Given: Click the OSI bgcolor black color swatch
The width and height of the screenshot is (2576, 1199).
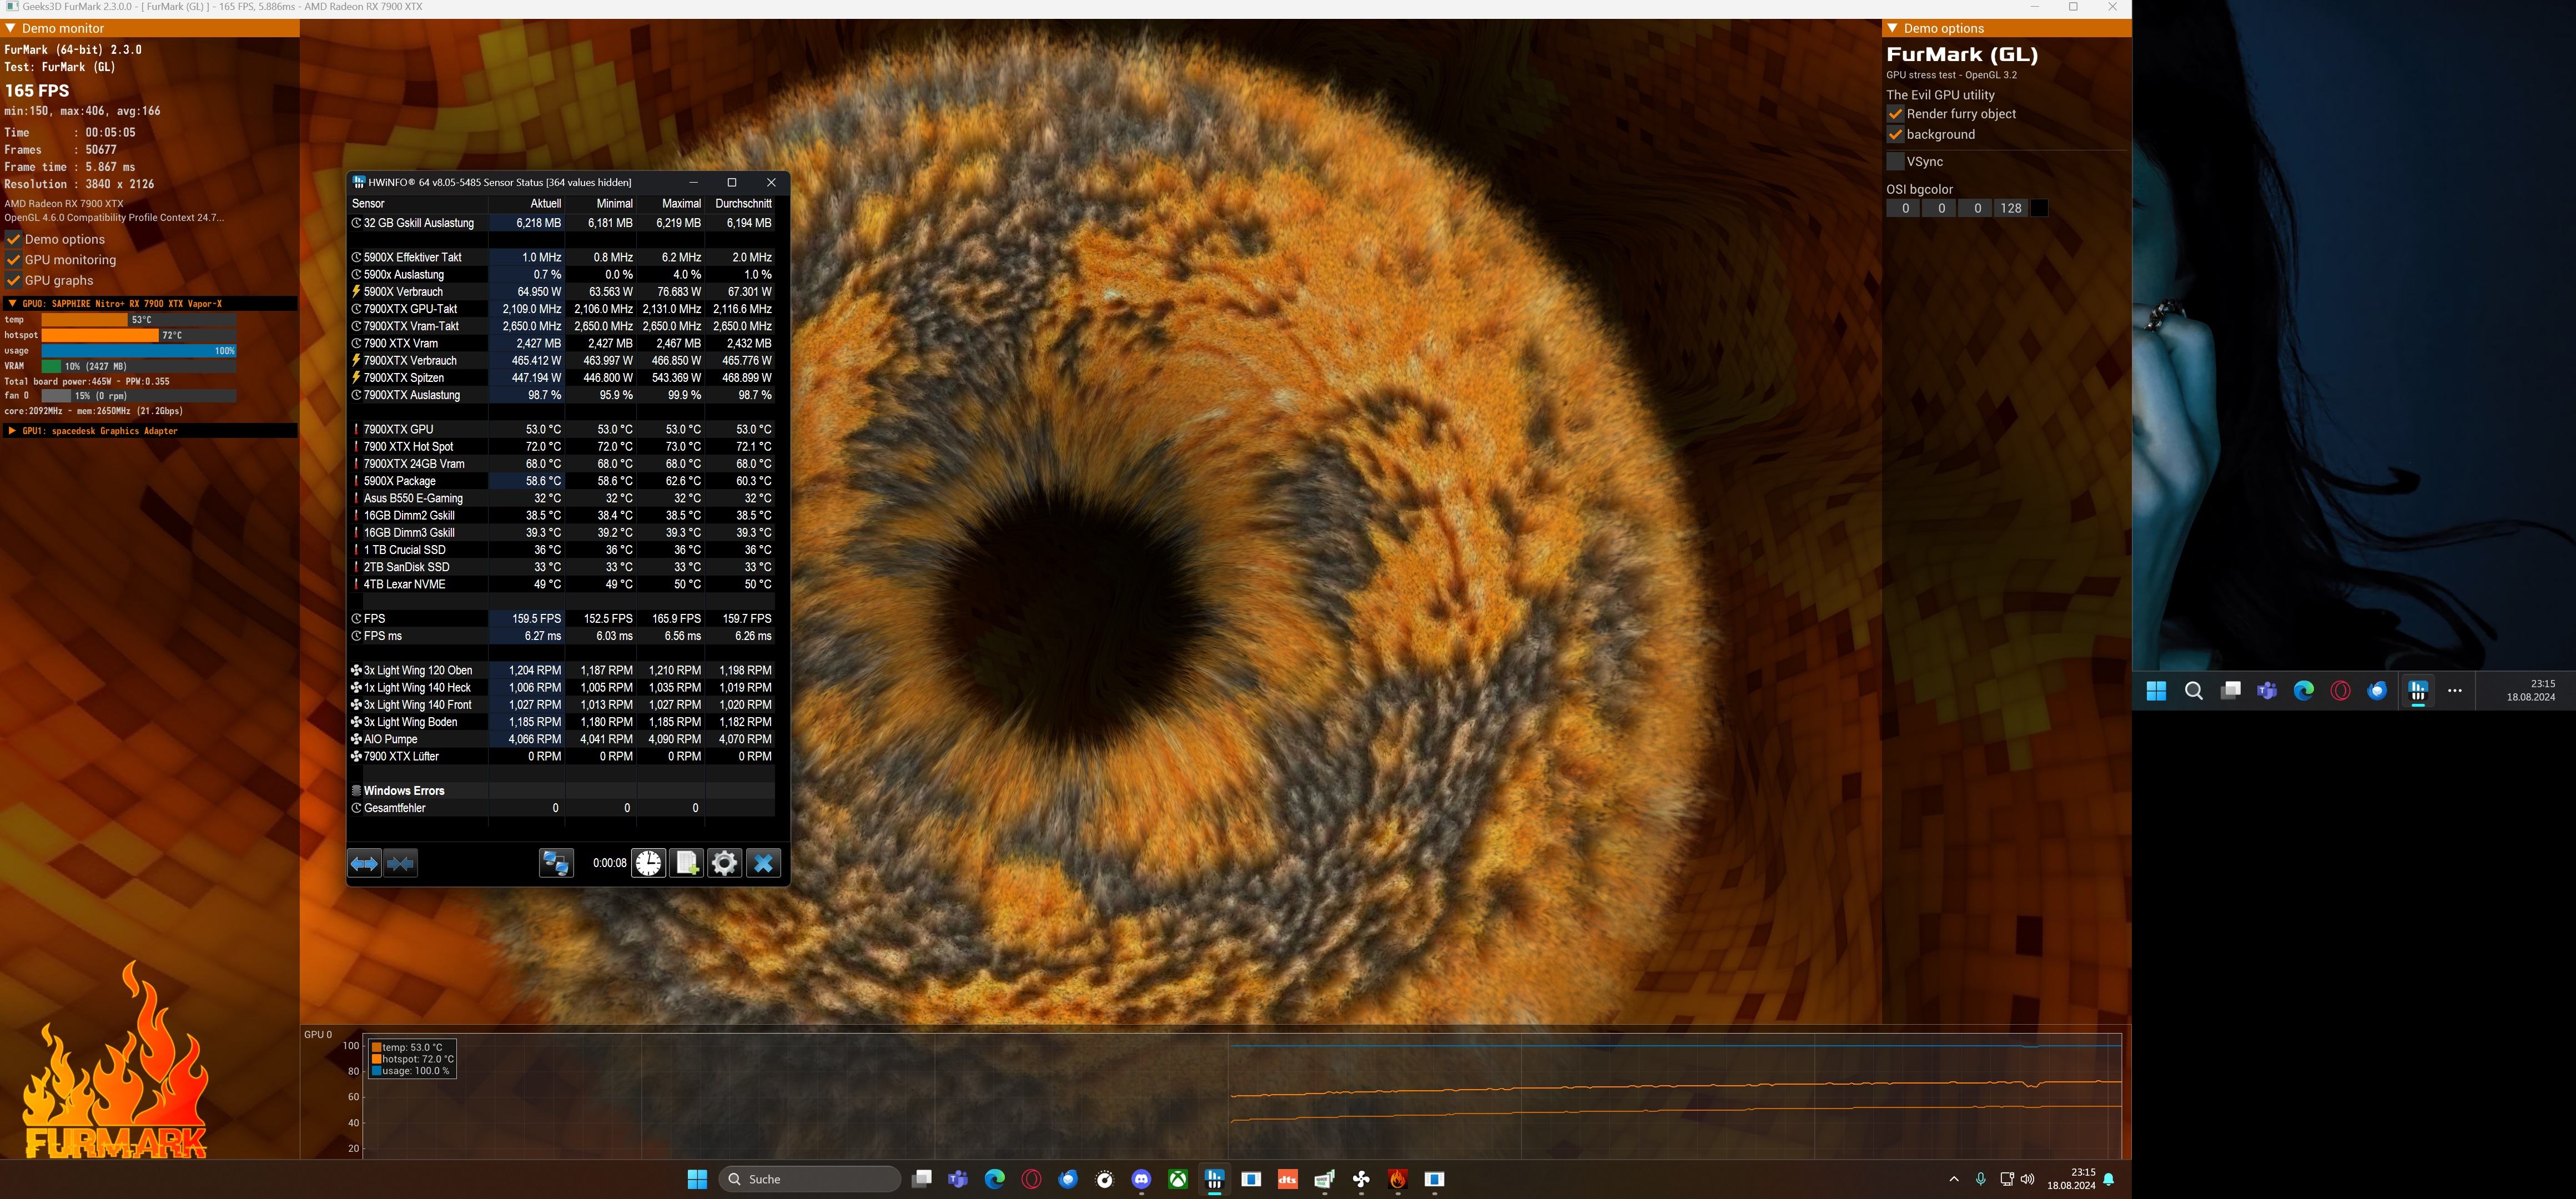Looking at the screenshot, I should click(x=2039, y=208).
